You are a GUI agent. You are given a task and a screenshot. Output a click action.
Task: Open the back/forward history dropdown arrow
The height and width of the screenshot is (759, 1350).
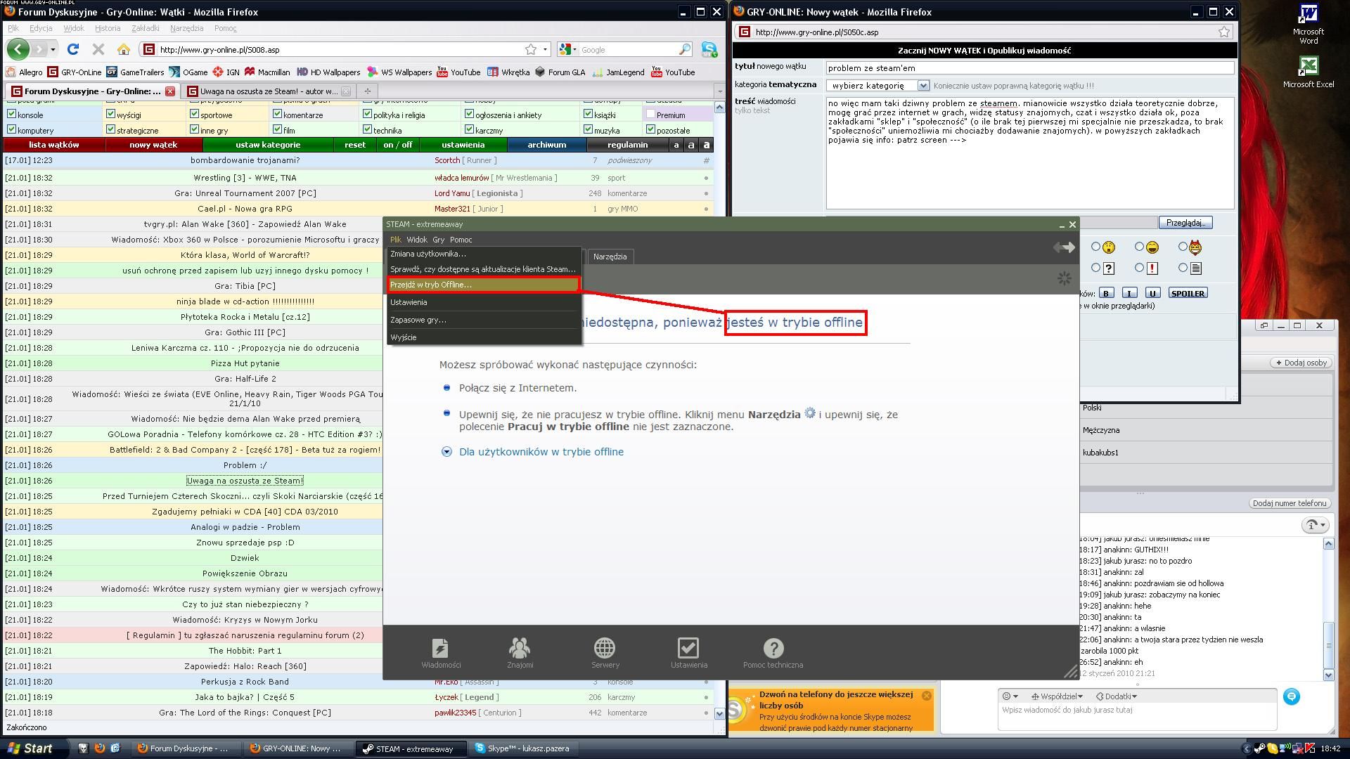pos(53,50)
